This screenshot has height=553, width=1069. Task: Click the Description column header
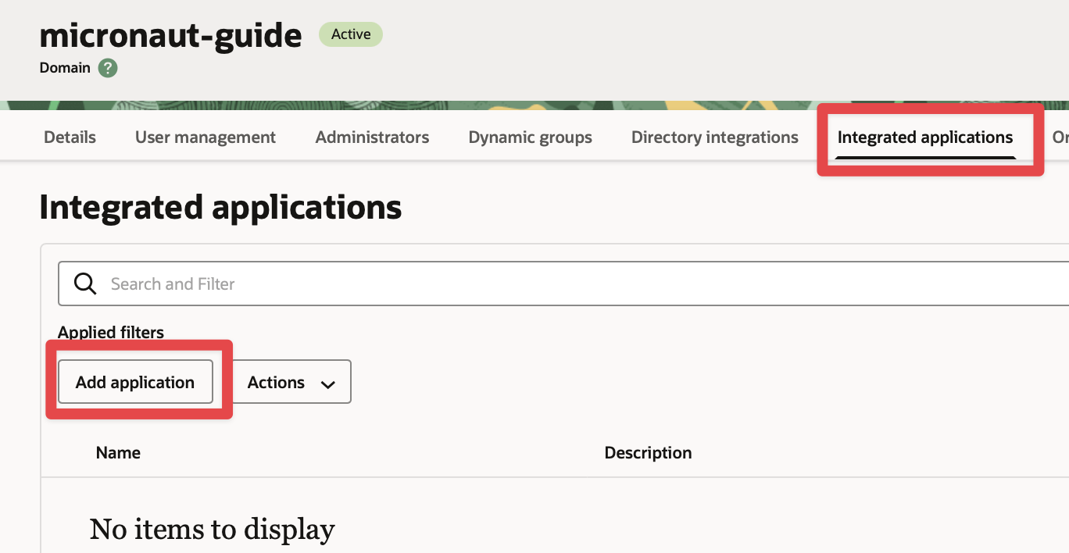648,453
